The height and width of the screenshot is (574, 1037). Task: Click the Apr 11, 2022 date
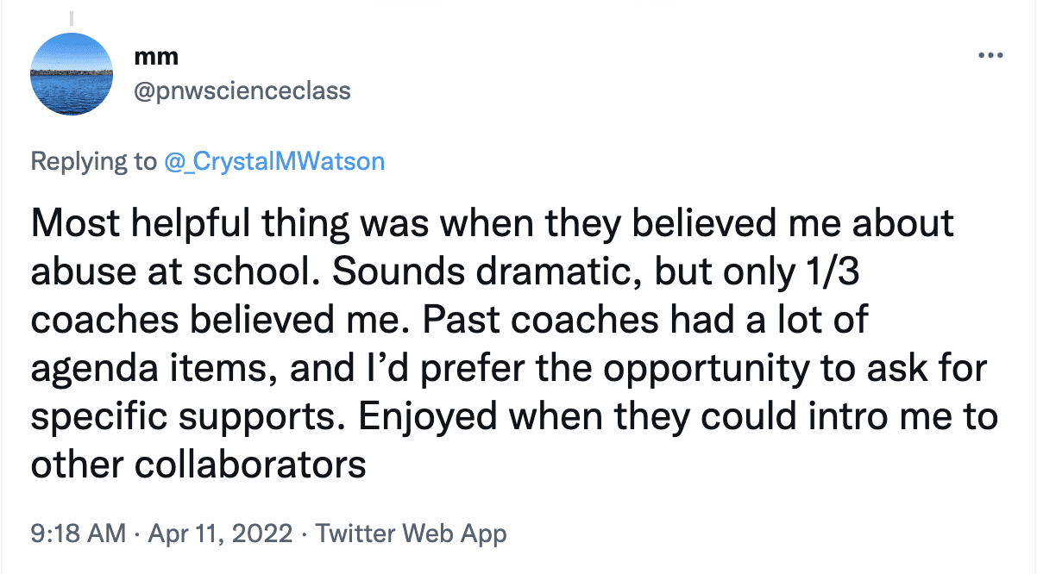pos(219,533)
